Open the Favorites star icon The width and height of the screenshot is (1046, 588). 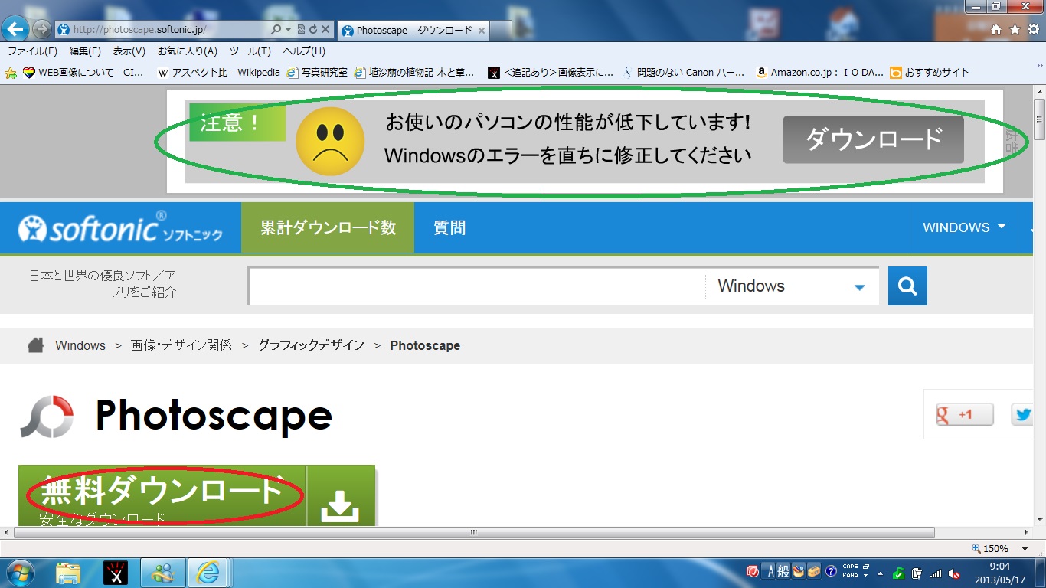point(1015,30)
